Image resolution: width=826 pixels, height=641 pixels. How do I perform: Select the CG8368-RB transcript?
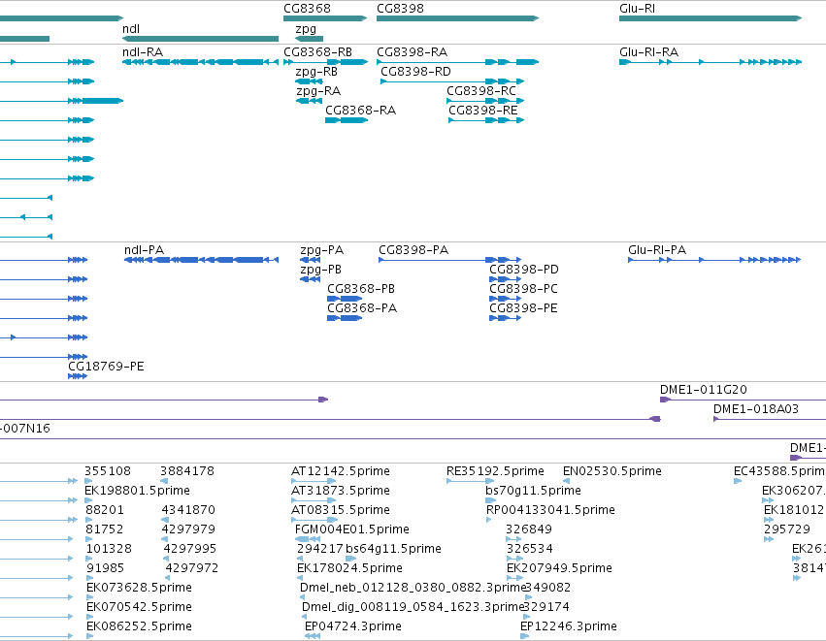tap(325, 62)
